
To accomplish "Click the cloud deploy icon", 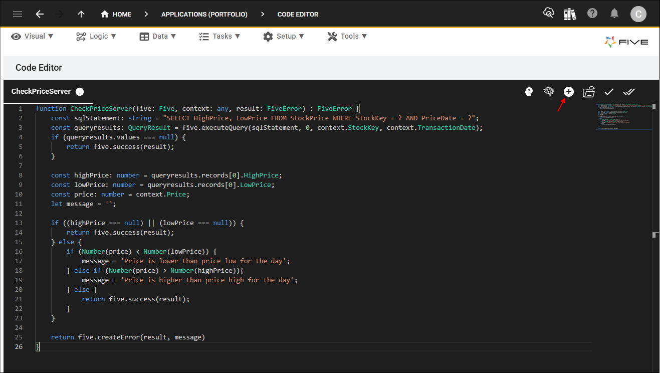I will (x=549, y=13).
